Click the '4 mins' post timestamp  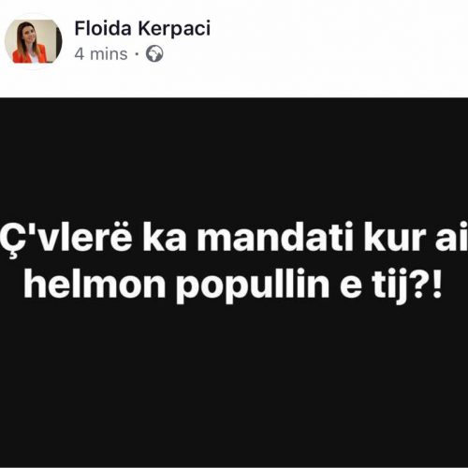(101, 54)
